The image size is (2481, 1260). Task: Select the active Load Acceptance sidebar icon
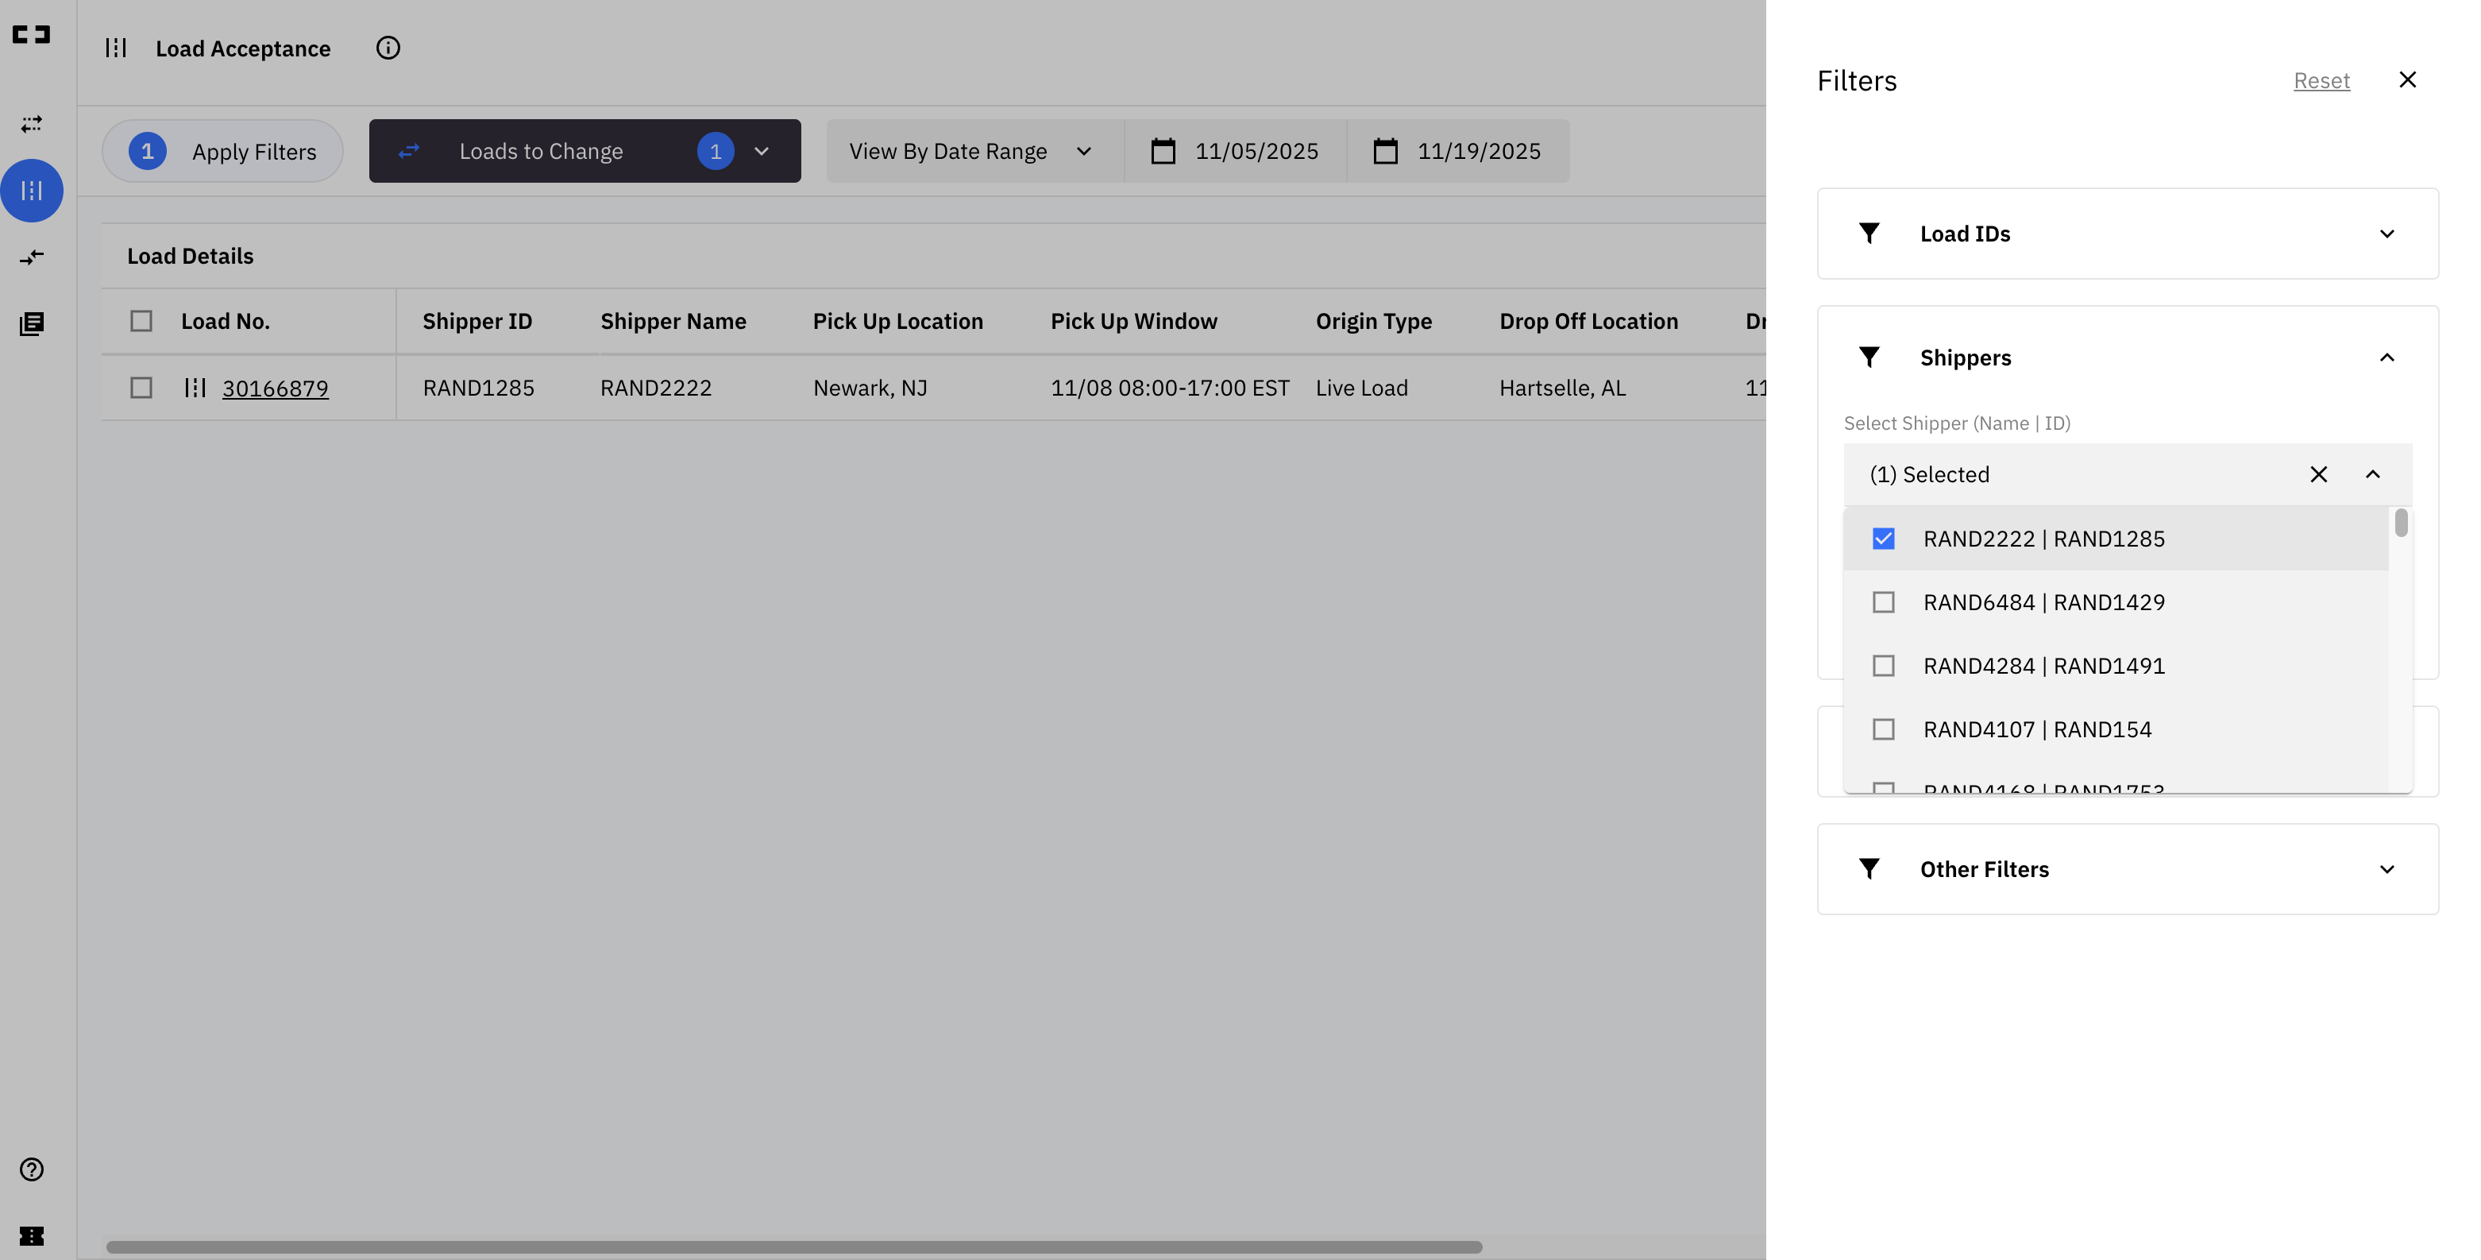point(32,191)
